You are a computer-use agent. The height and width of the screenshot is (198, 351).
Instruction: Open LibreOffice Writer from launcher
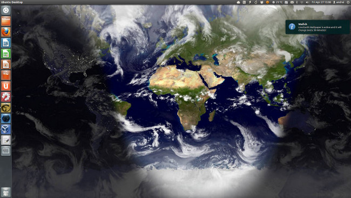[6, 43]
